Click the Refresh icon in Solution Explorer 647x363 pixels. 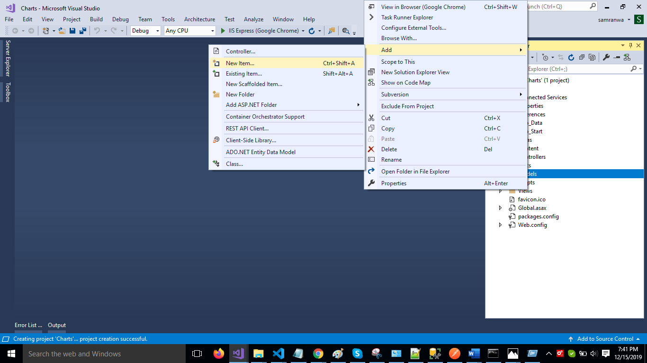pyautogui.click(x=571, y=57)
